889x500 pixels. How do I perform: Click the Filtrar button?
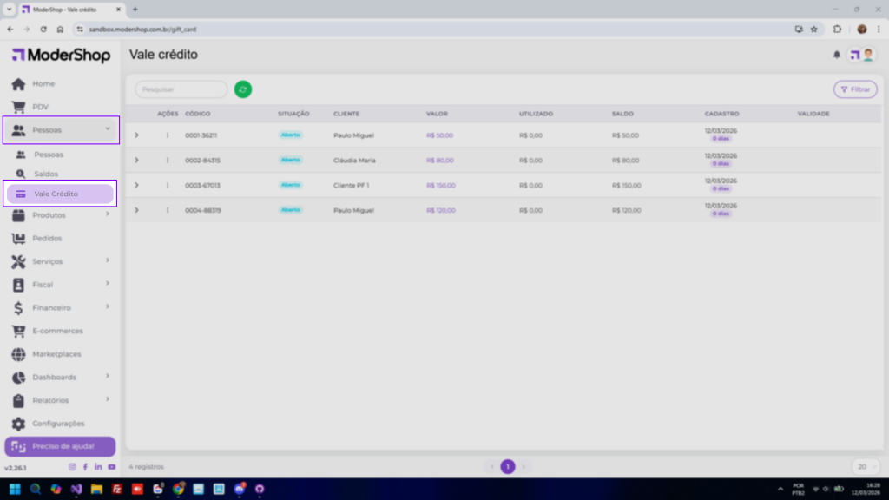[x=855, y=89]
